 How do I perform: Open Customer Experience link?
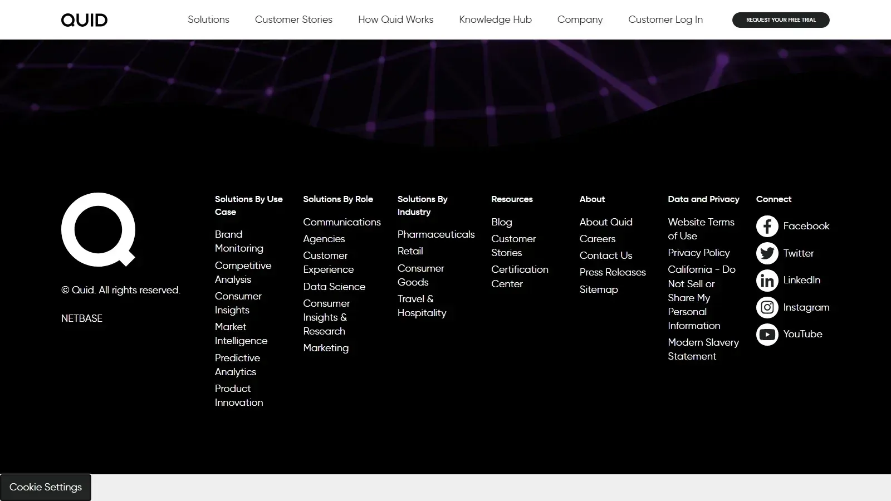coord(329,262)
